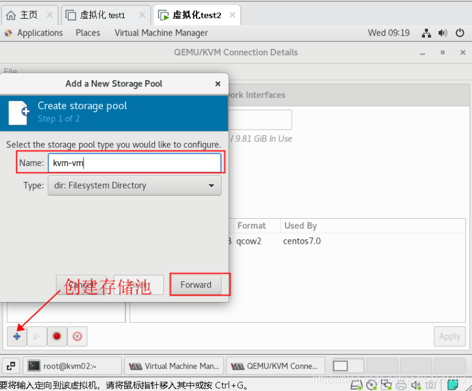
Task: Open the network status icon in top bar
Action: (426, 33)
